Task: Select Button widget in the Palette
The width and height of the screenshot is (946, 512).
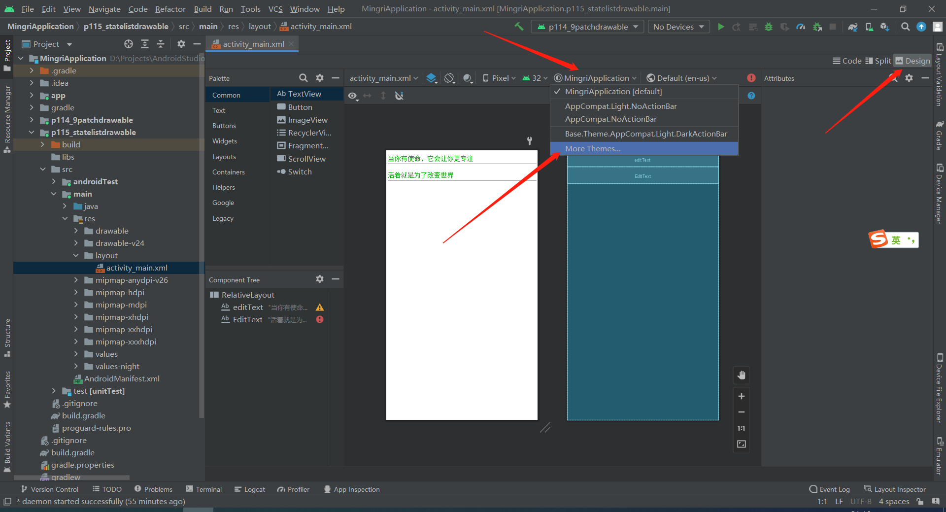Action: pos(300,107)
